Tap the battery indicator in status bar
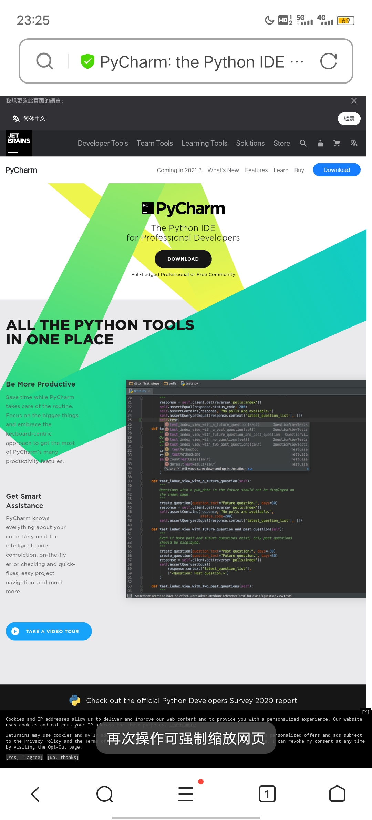Image resolution: width=372 pixels, height=820 pixels. [346, 20]
